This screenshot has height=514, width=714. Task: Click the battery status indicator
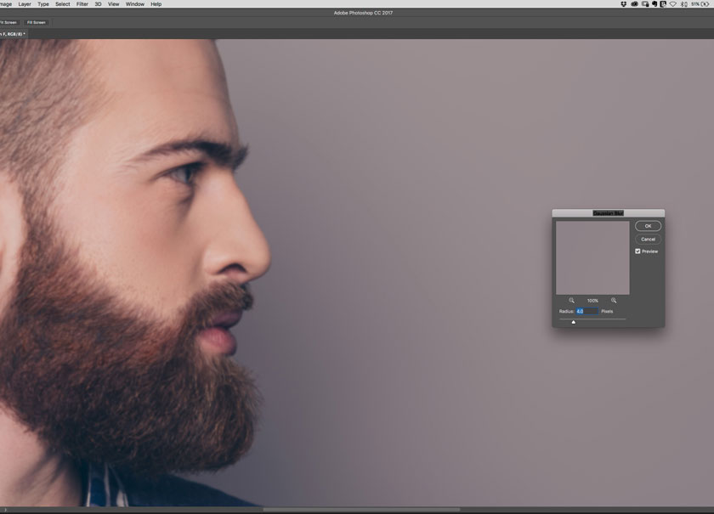(700, 4)
